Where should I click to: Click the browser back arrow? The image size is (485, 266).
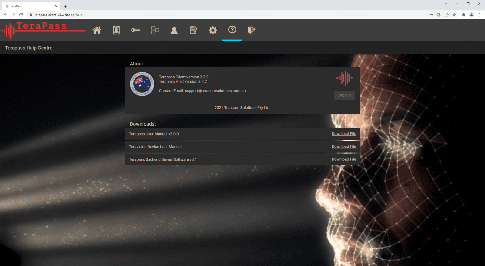[x=5, y=15]
